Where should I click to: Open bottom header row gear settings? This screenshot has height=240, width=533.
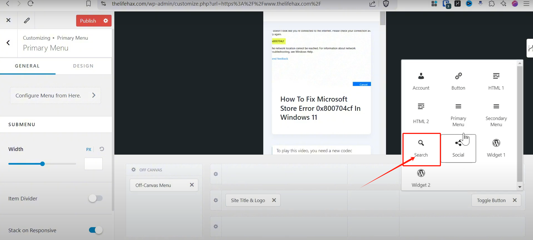click(x=216, y=226)
